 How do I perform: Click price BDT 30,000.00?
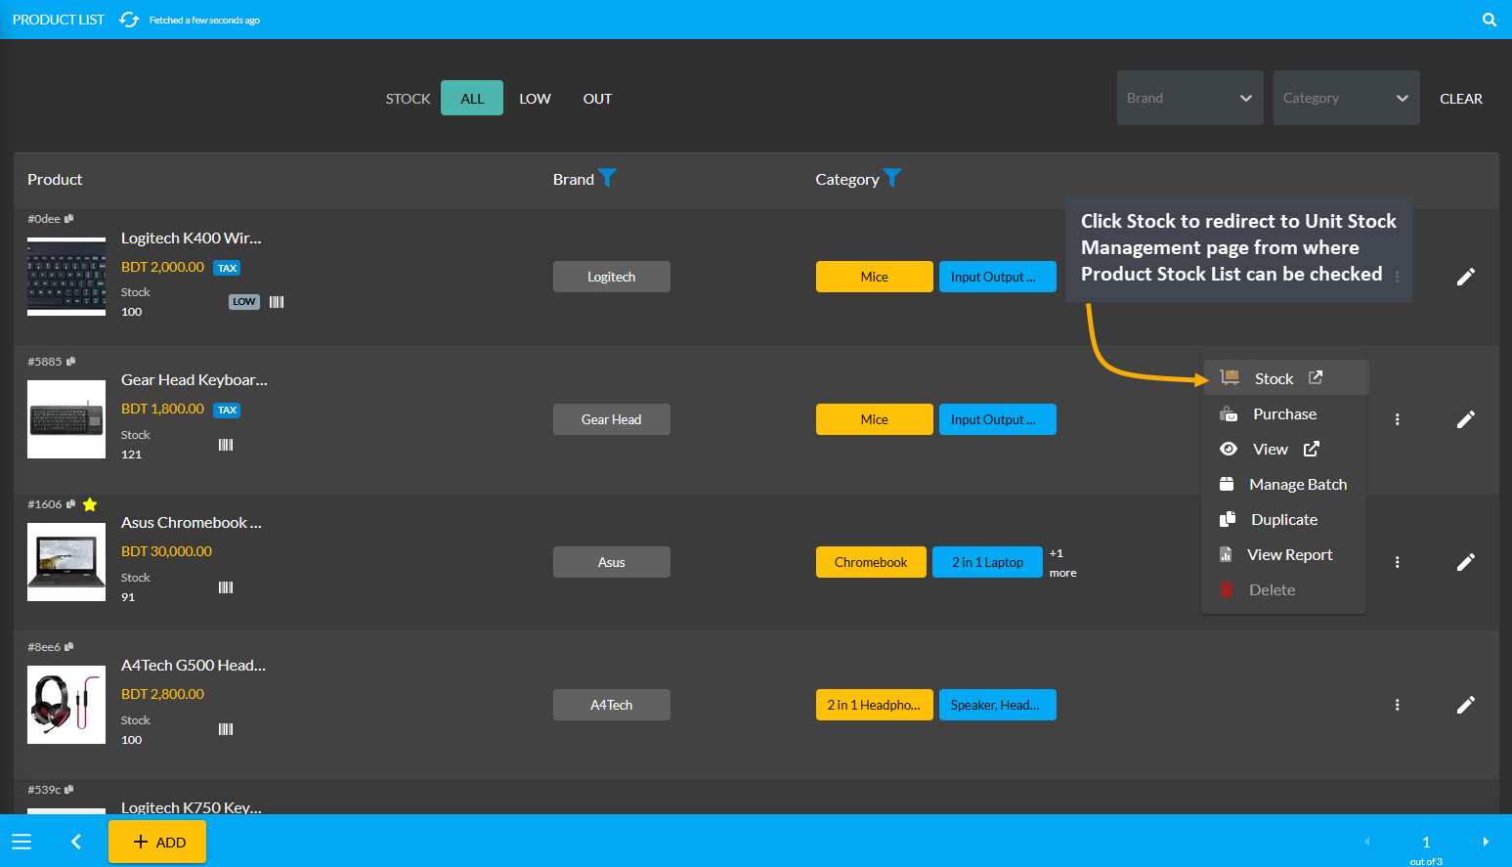tap(166, 551)
